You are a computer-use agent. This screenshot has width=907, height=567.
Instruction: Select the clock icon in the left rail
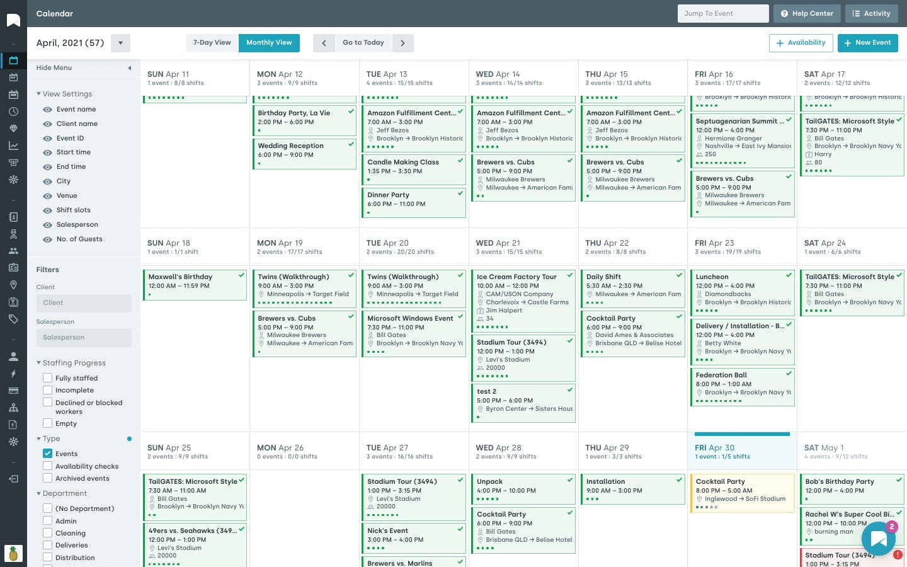point(13,112)
